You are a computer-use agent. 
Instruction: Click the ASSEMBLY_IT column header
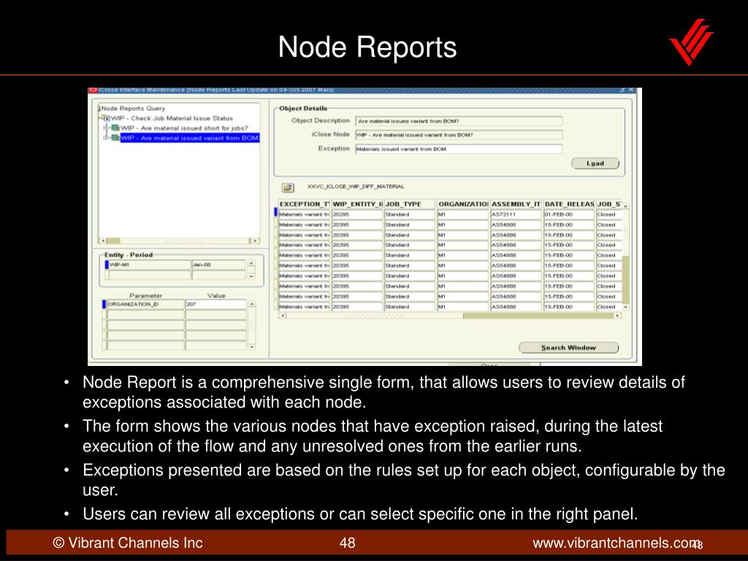[x=516, y=205]
